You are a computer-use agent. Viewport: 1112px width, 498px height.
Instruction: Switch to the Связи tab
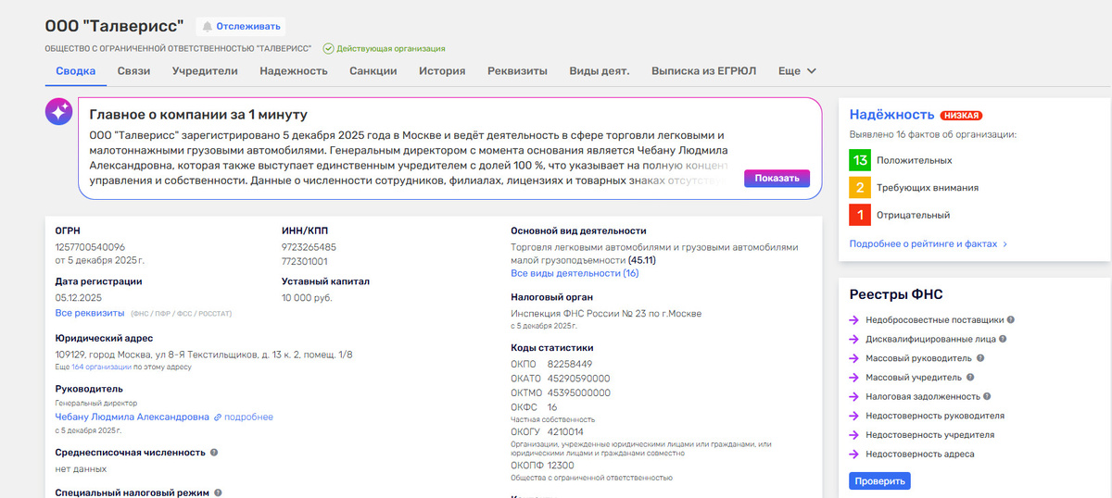133,71
